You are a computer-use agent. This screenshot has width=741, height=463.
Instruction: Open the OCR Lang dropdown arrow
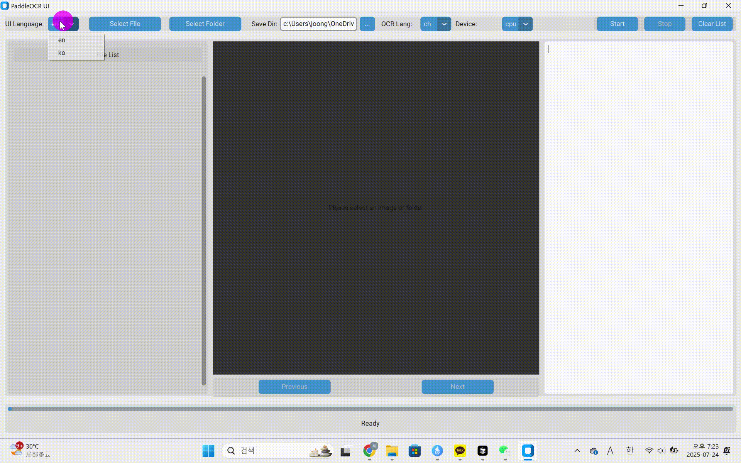pos(444,24)
